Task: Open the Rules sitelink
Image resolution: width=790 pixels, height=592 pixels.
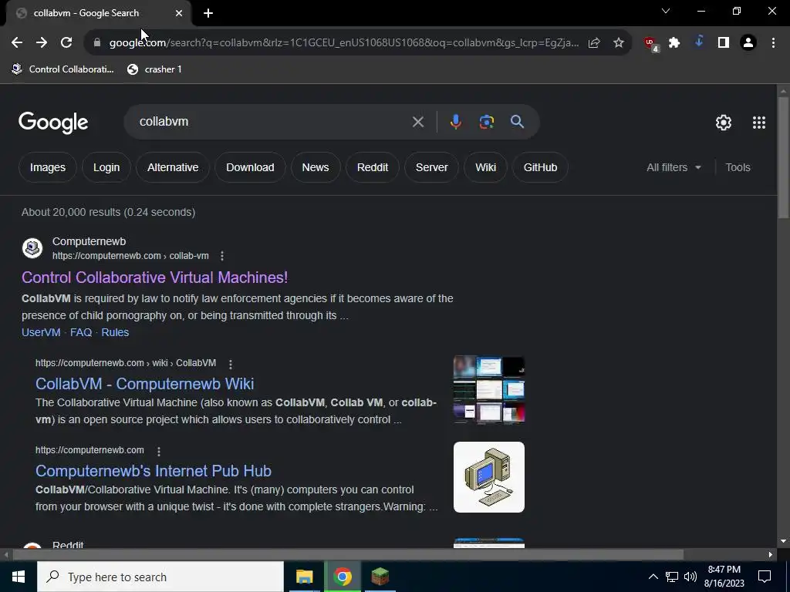Action: (x=115, y=332)
